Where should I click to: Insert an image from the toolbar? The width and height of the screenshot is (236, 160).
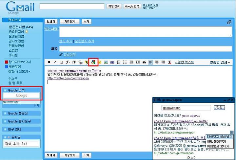point(106,62)
